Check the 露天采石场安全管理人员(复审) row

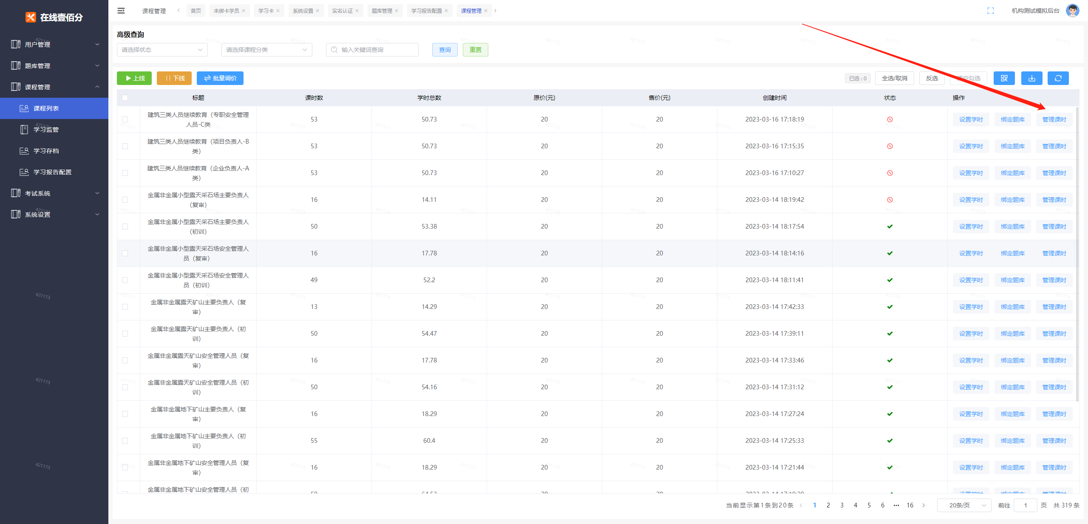click(x=125, y=253)
